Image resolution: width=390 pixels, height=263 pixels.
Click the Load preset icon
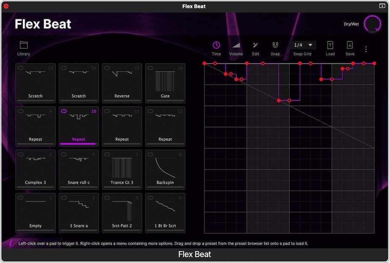pos(330,45)
